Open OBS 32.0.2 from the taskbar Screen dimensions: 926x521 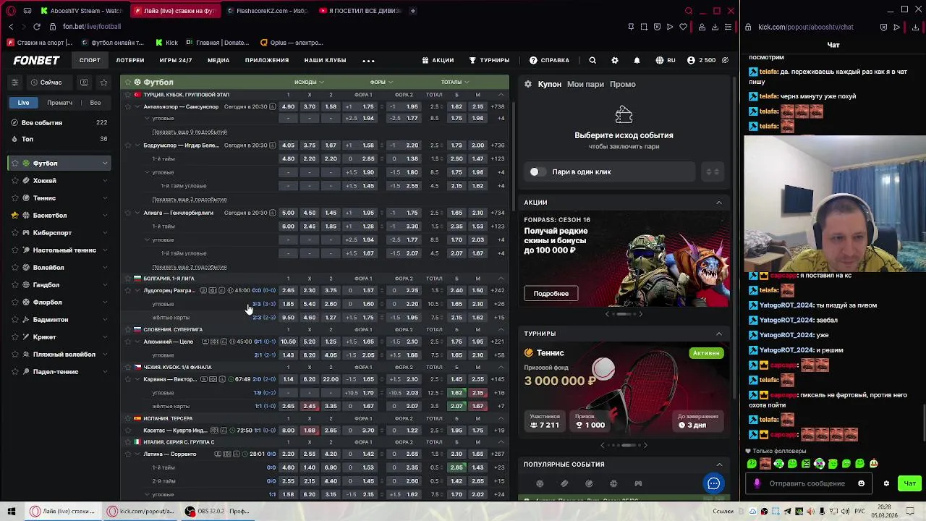tap(217, 511)
